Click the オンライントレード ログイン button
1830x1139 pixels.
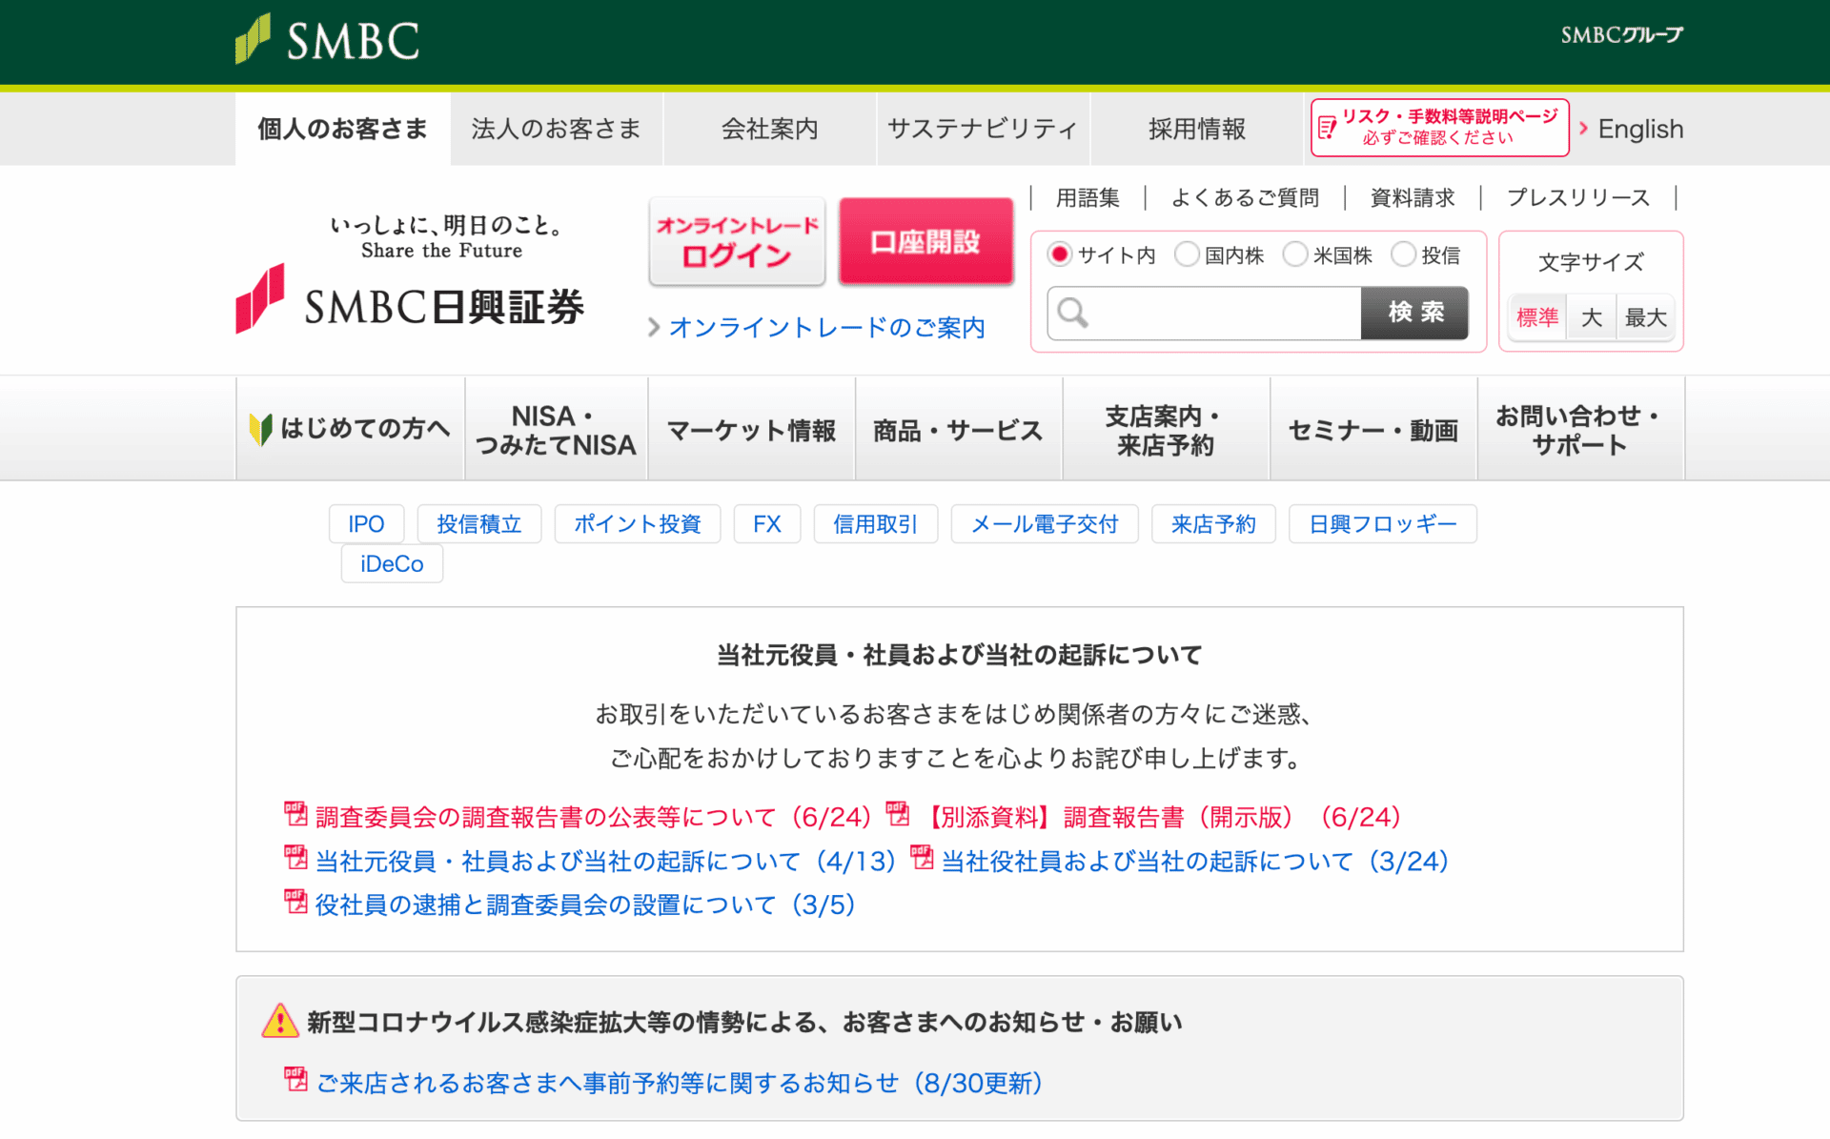737,241
